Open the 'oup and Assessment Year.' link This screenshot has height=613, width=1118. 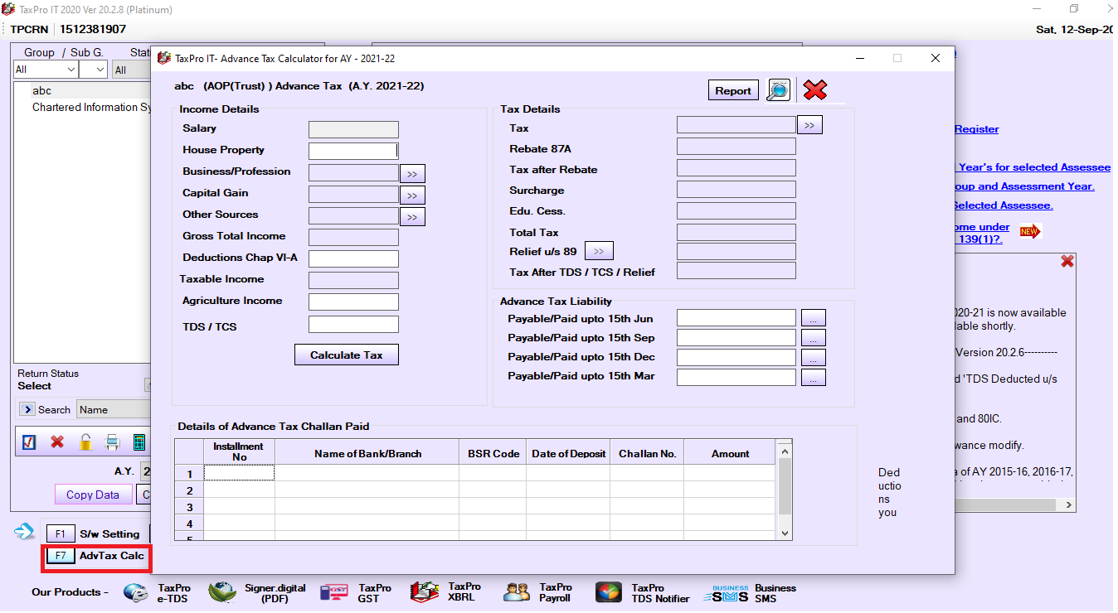1025,186
